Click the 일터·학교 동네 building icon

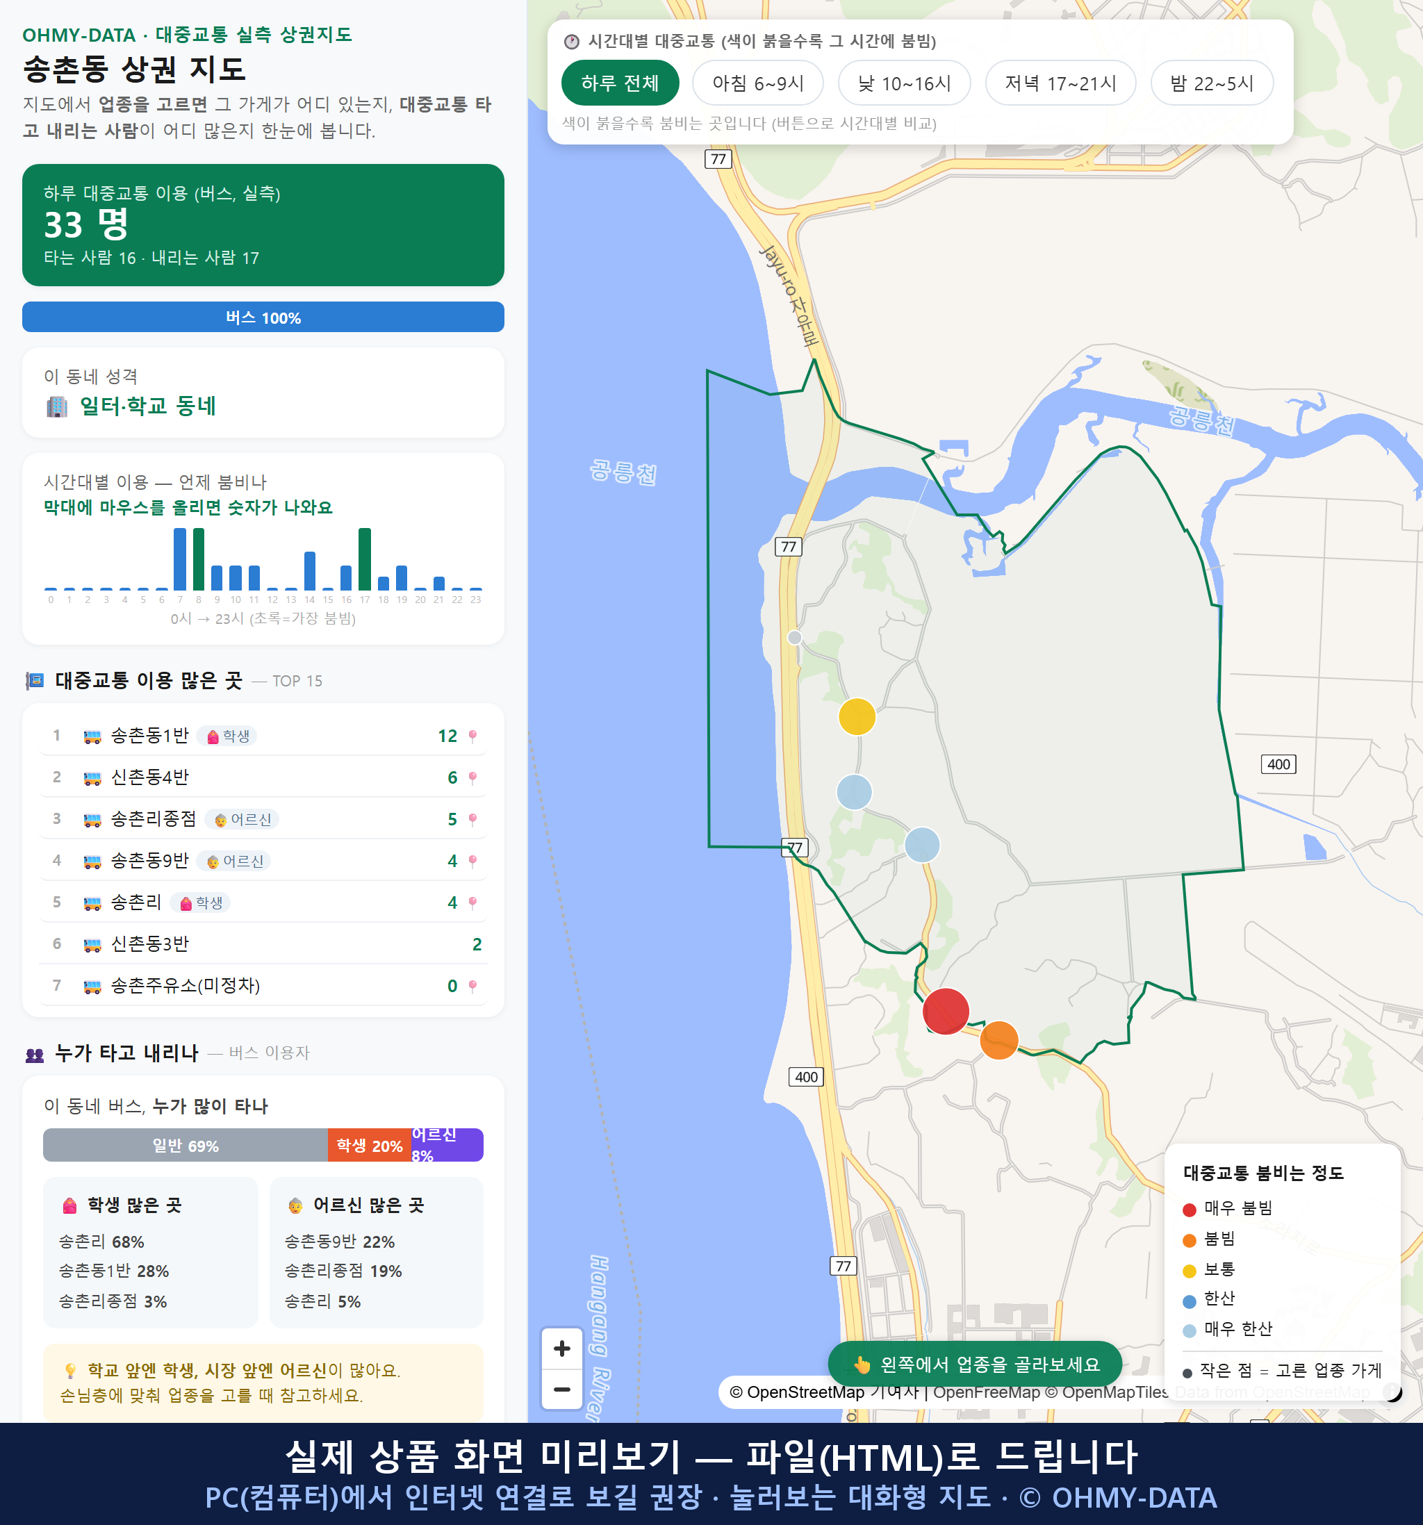tap(58, 406)
